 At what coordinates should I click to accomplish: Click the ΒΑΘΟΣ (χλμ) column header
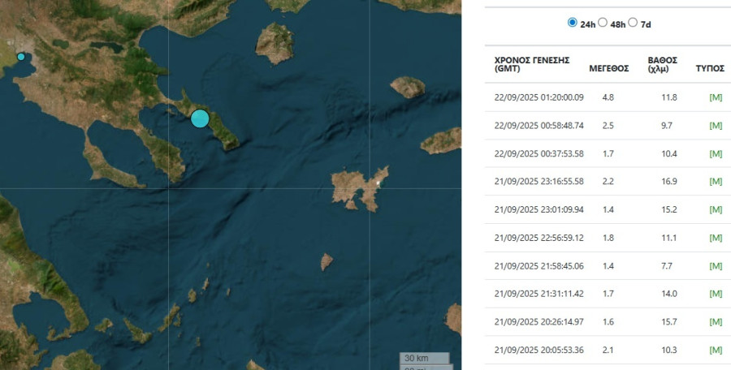point(662,64)
